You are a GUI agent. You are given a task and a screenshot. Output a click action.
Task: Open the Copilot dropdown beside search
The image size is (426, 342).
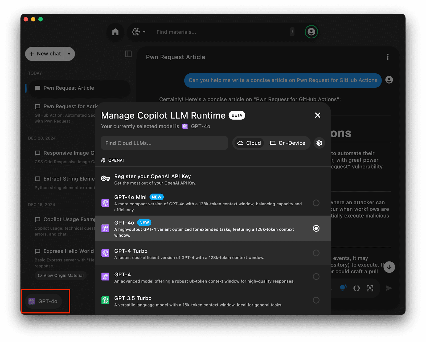click(x=139, y=32)
